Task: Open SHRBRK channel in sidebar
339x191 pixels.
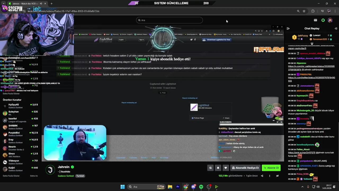Action: pyautogui.click(x=21, y=127)
